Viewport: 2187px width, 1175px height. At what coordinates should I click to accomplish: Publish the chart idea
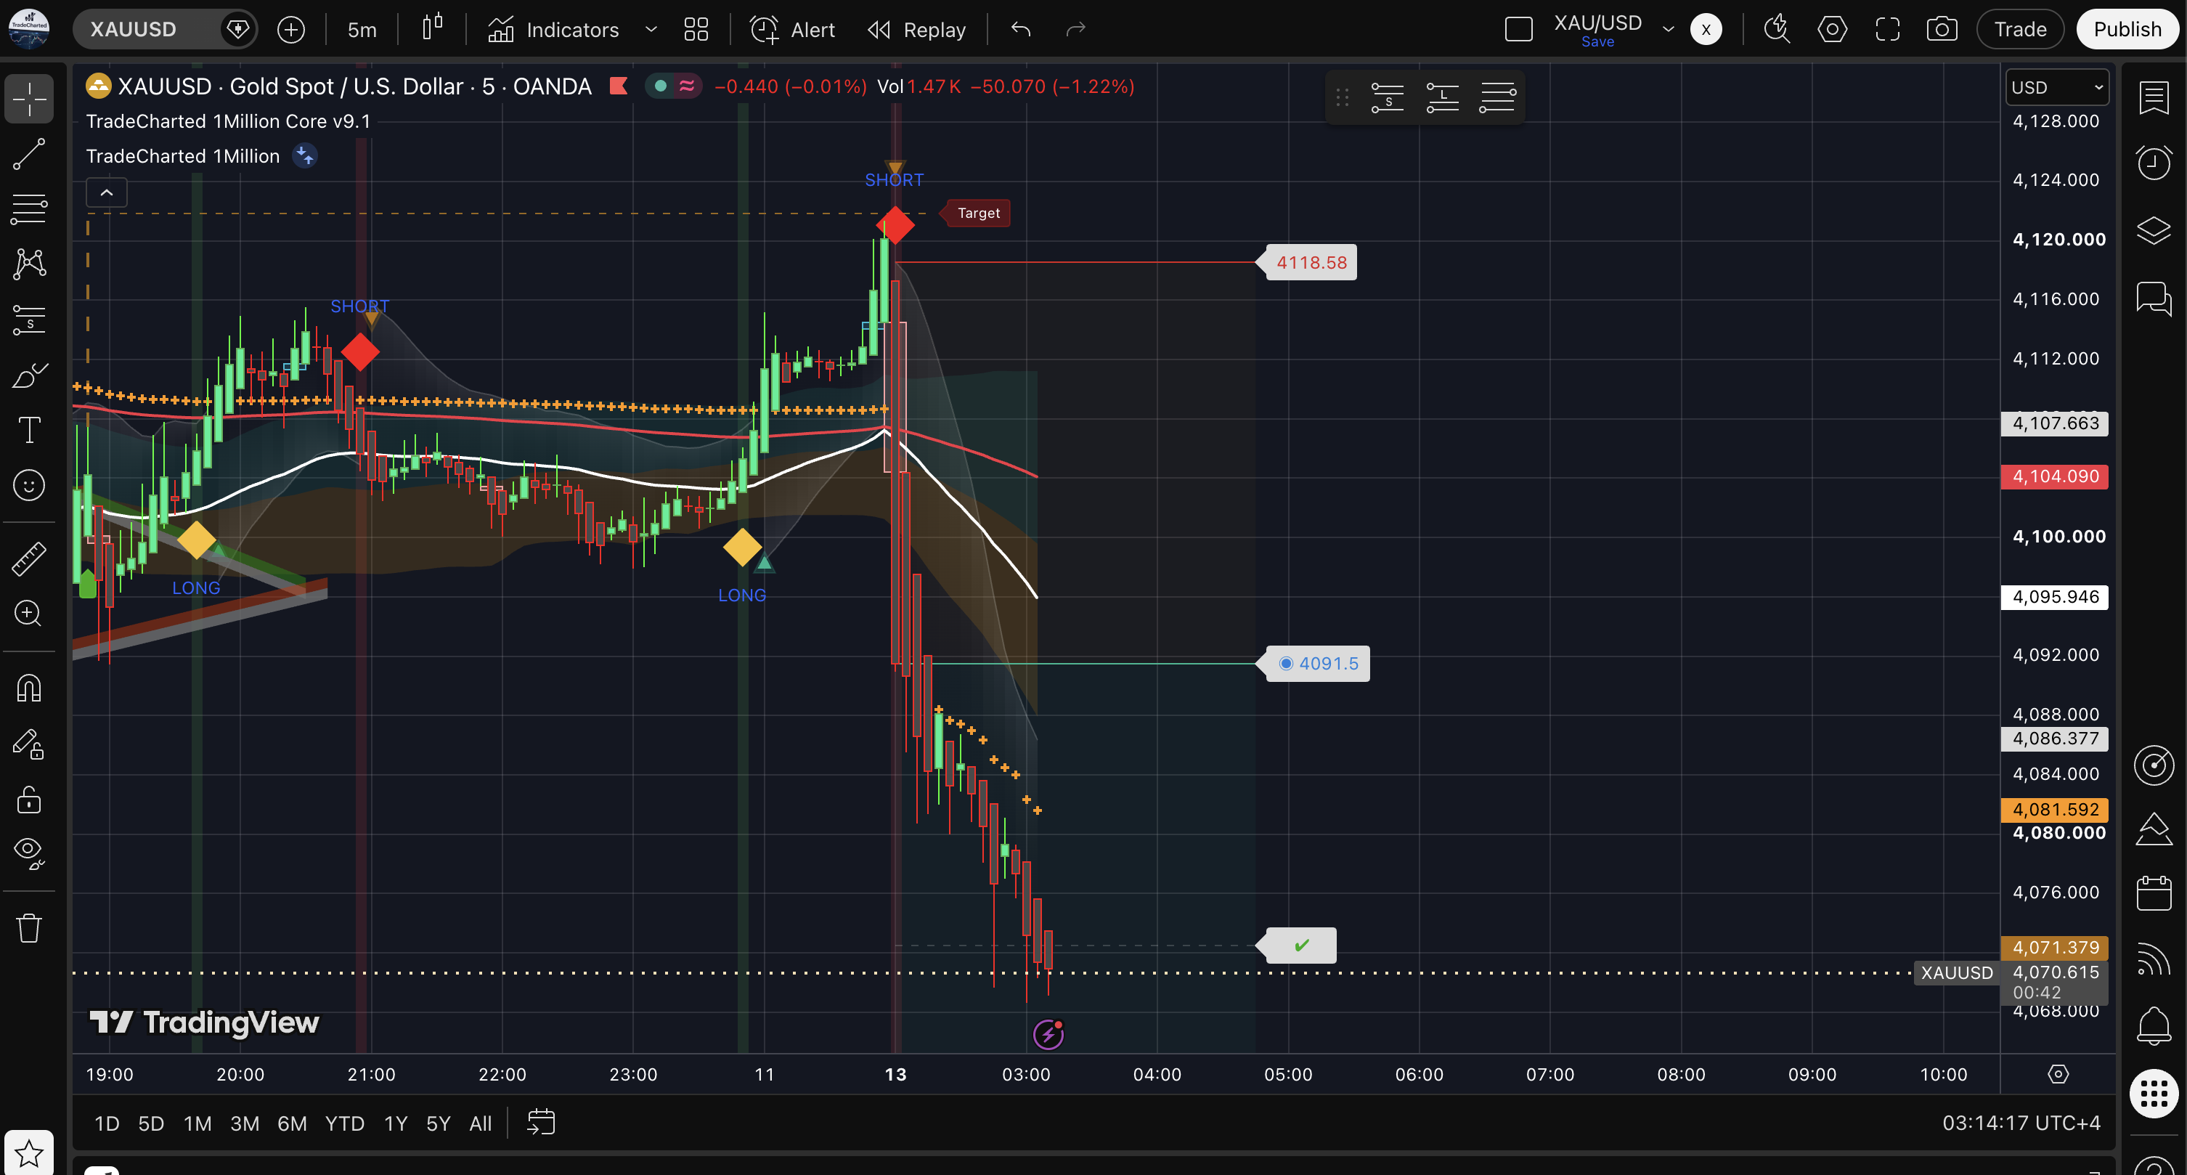(2127, 30)
